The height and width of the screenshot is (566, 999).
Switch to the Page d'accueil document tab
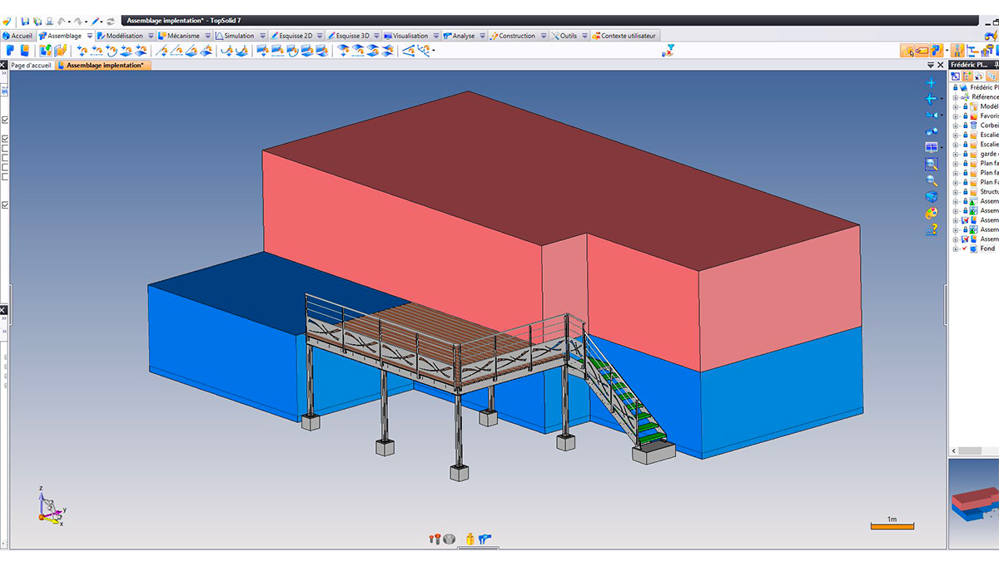[x=31, y=65]
